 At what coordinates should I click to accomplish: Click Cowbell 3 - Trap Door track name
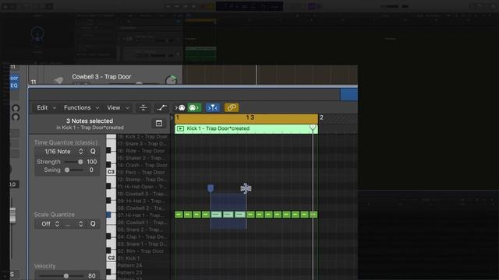coord(101,77)
